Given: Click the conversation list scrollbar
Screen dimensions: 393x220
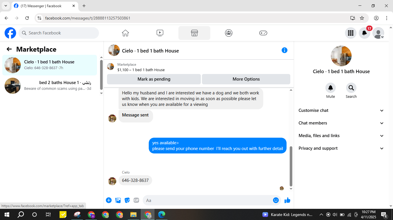Looking at the screenshot, I should (101, 75).
